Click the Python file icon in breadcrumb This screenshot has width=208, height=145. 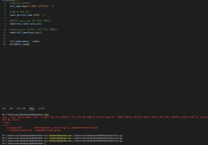click(3, 1)
